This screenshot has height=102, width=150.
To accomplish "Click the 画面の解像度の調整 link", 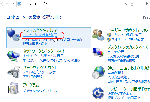I will tap(121, 61).
